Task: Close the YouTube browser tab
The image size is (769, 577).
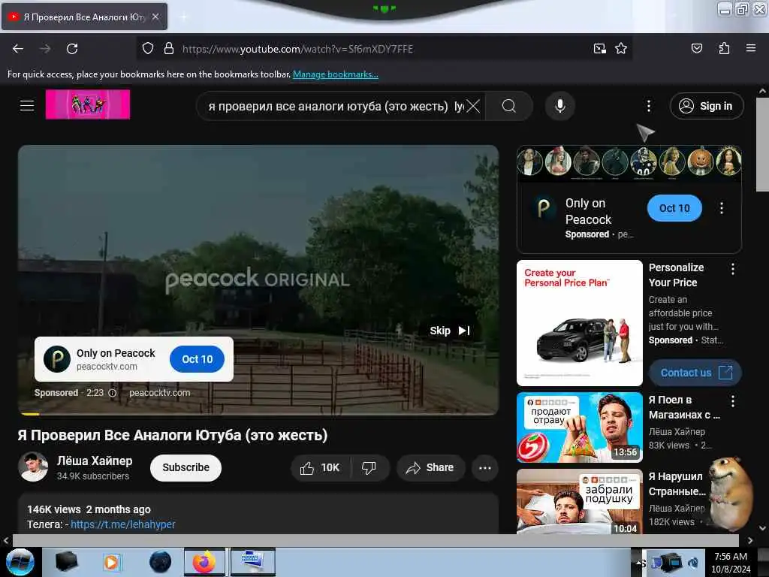Action: coord(155,17)
